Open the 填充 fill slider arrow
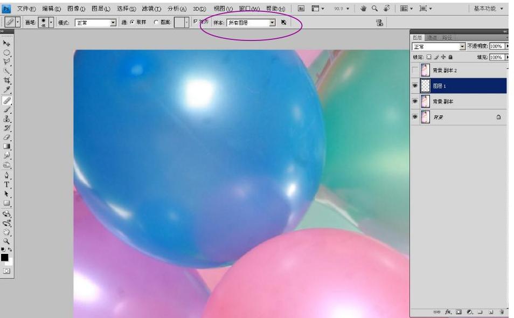 [507, 57]
